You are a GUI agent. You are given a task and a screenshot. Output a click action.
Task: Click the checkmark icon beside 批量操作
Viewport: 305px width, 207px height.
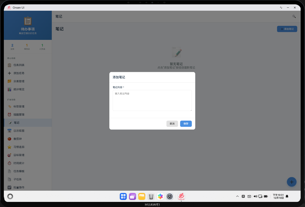(x=9, y=187)
